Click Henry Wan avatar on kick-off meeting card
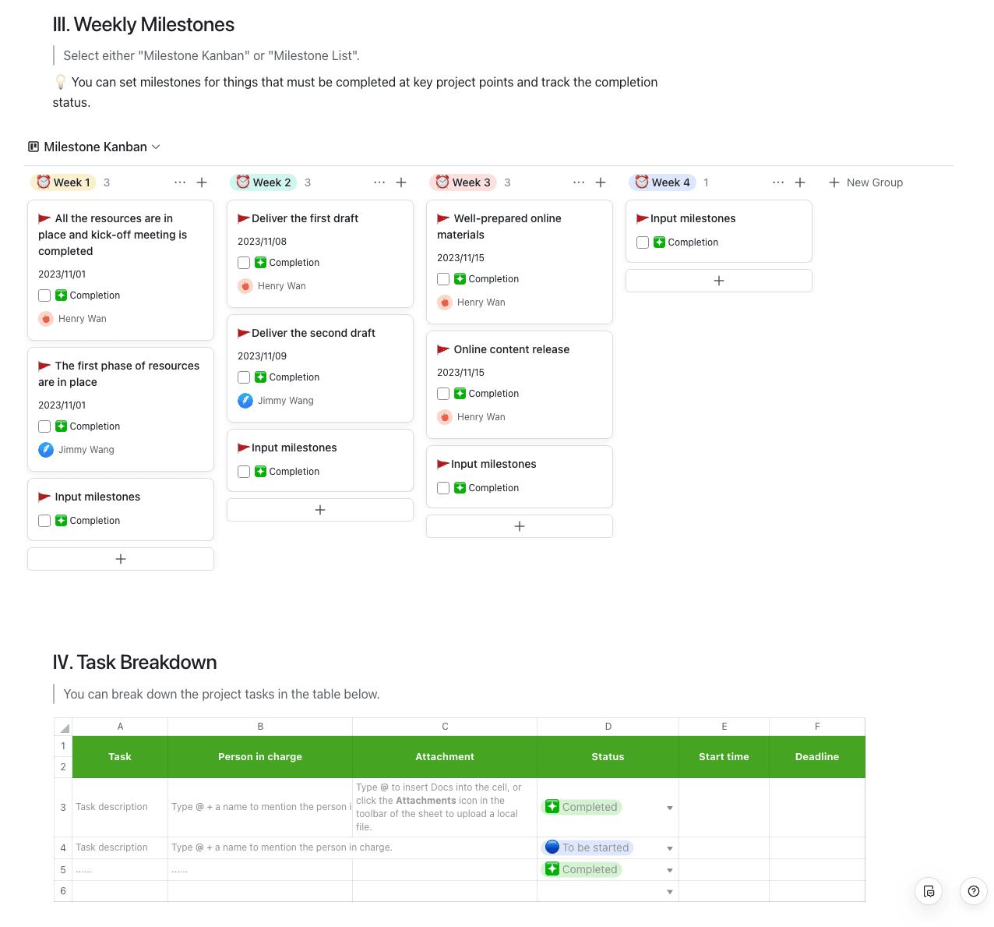 46,319
